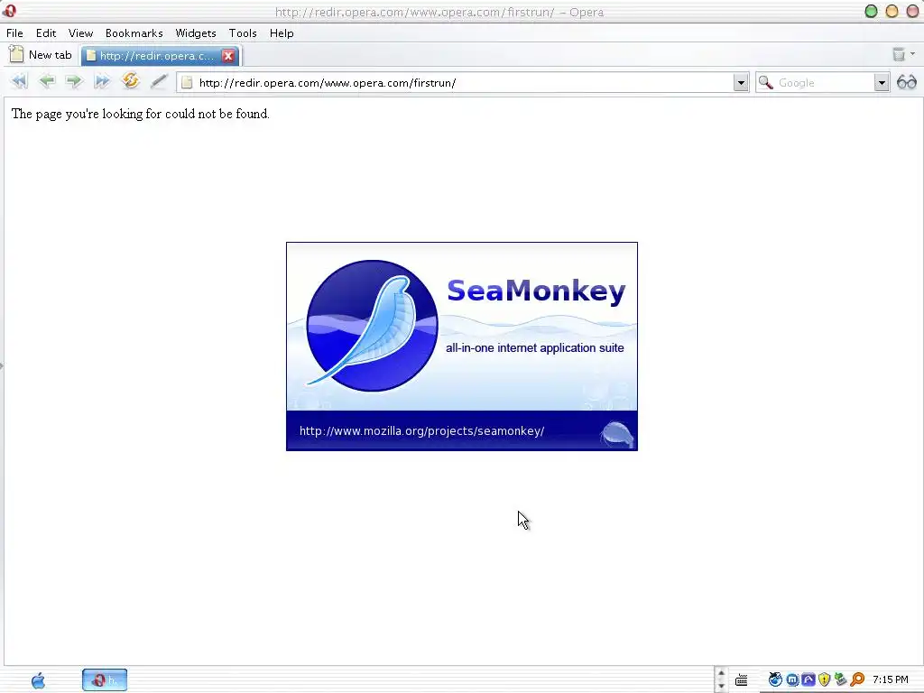This screenshot has width=924, height=693.
Task: Click the glasses view icon
Action: [906, 82]
